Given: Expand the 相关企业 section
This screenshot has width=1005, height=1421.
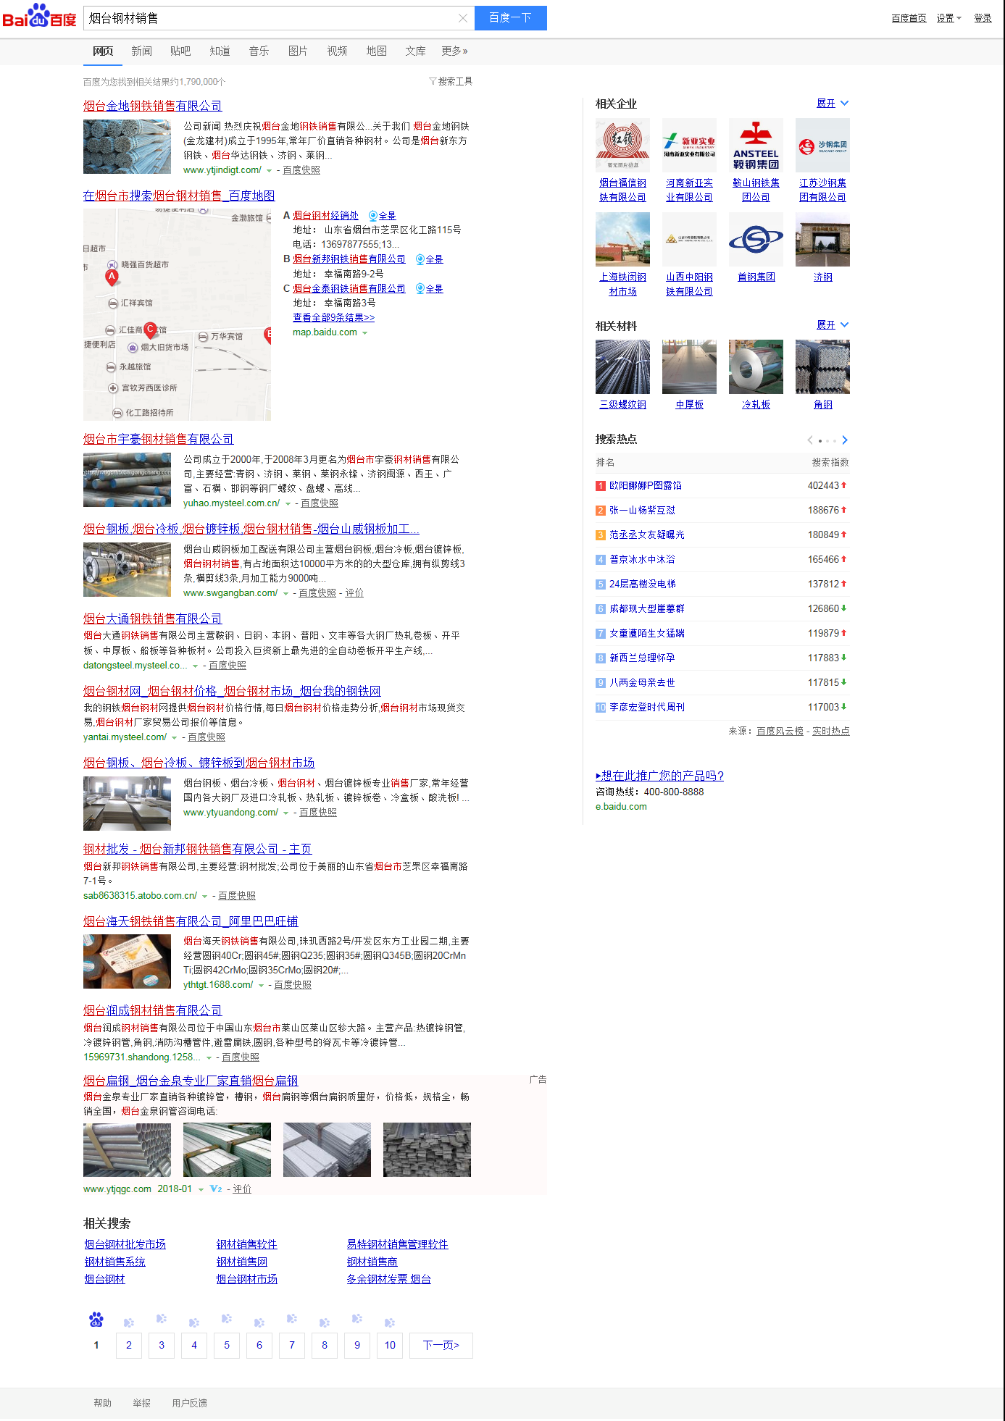Looking at the screenshot, I should [832, 104].
